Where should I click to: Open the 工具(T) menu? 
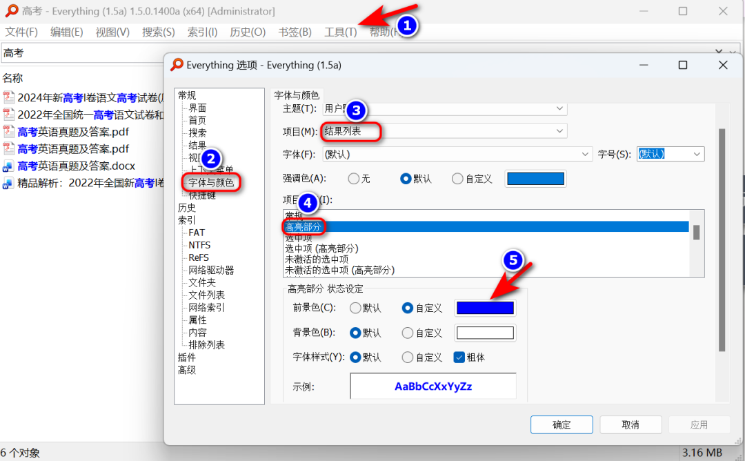(340, 32)
